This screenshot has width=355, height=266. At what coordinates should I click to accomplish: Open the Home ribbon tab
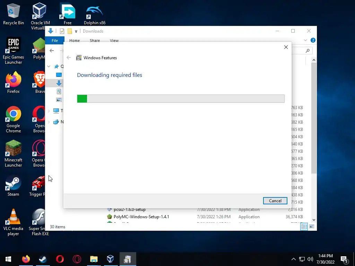pos(75,41)
